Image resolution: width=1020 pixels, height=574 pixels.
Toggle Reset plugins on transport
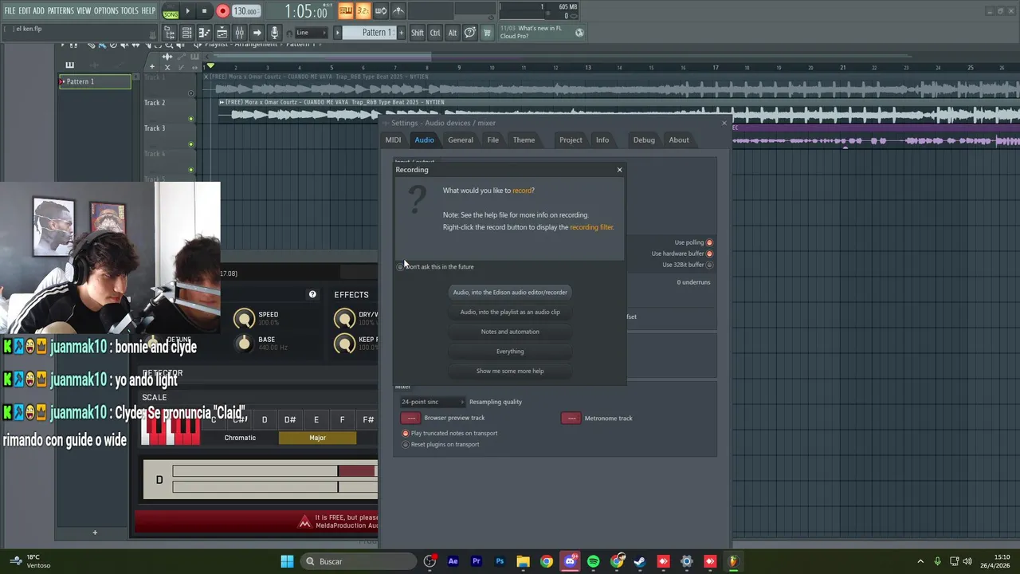tap(406, 445)
